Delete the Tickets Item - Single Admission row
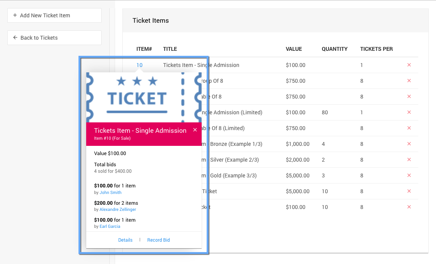Viewport: 436px width, 264px height. pos(409,65)
